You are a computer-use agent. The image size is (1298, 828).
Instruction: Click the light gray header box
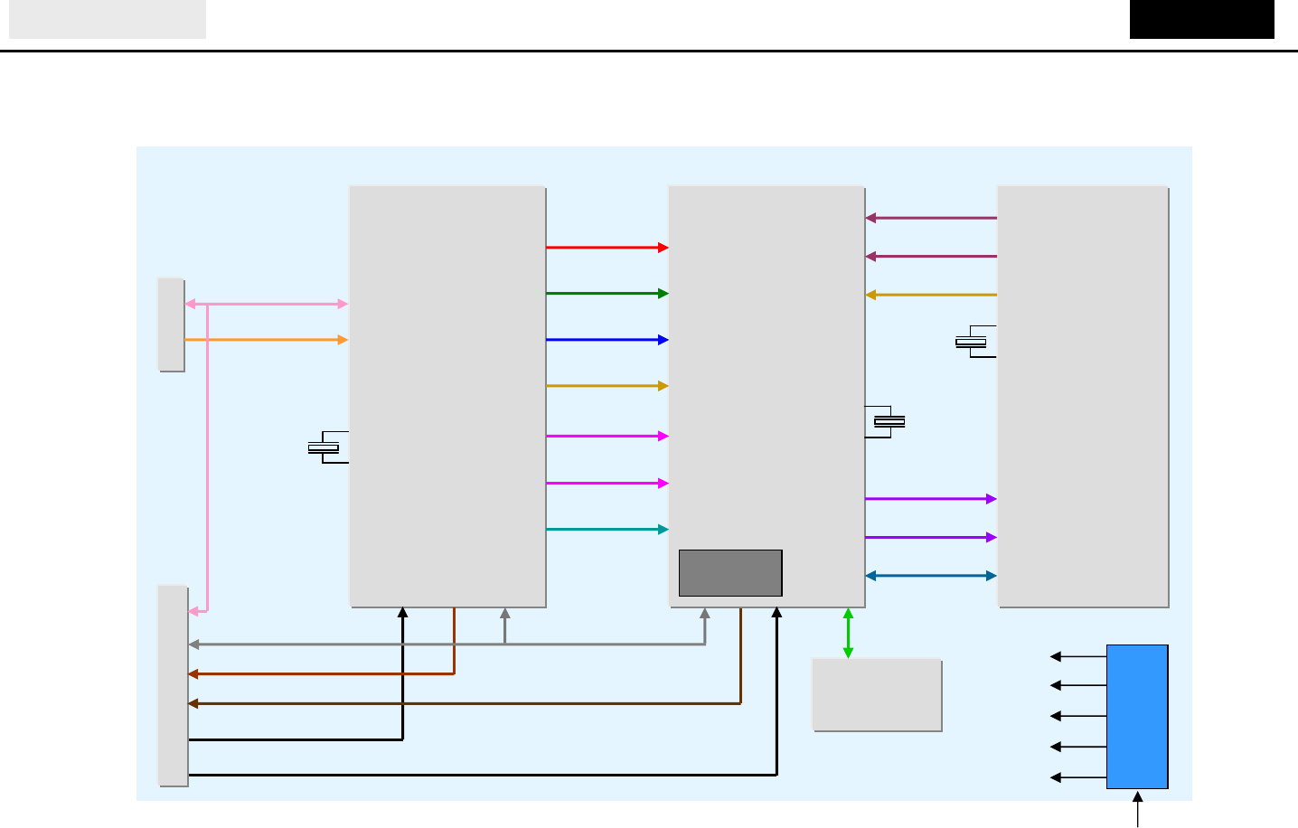[108, 19]
